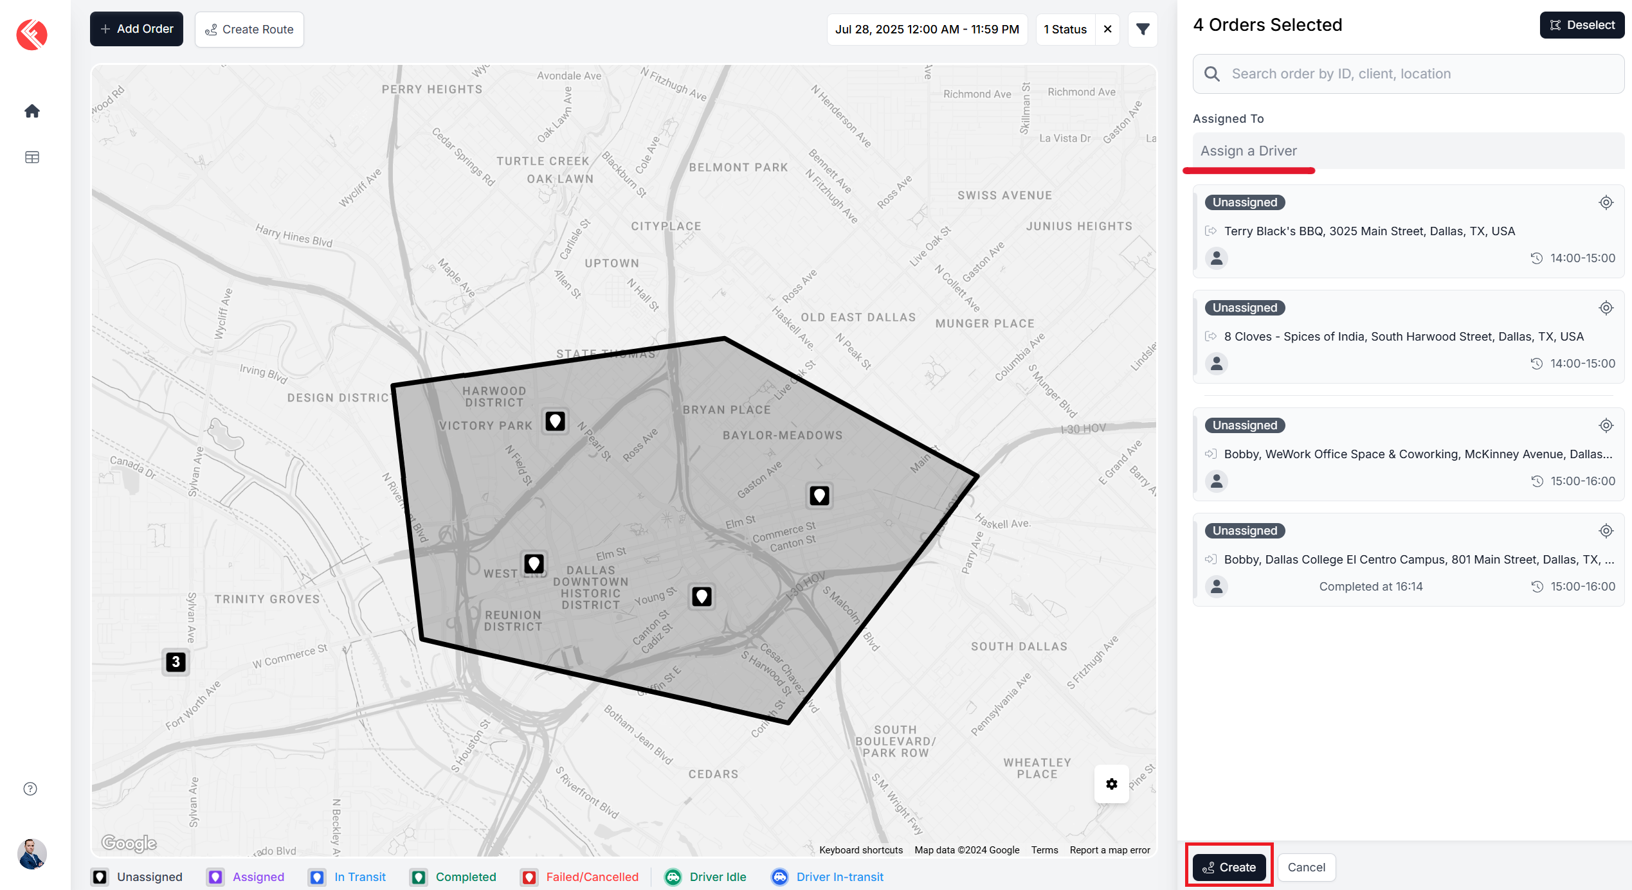1632x890 pixels.
Task: Open map settings gear icon
Action: tap(1112, 783)
